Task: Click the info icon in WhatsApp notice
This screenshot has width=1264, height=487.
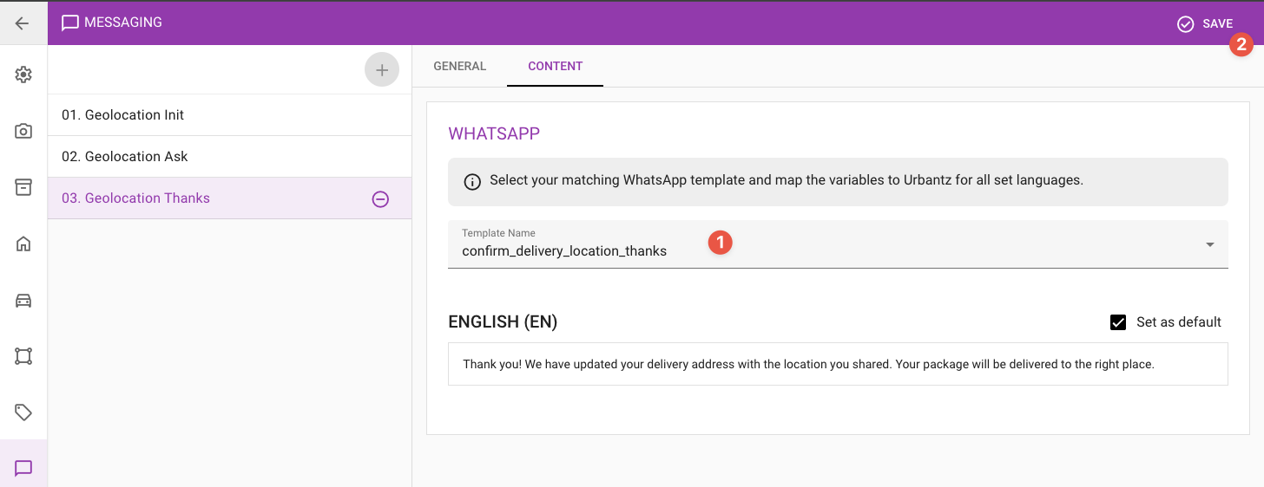Action: 472,182
